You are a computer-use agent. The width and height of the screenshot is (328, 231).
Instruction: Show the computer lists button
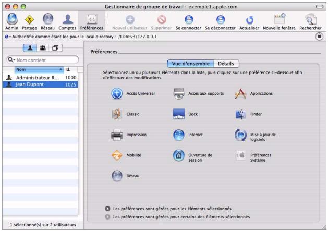pos(55,48)
